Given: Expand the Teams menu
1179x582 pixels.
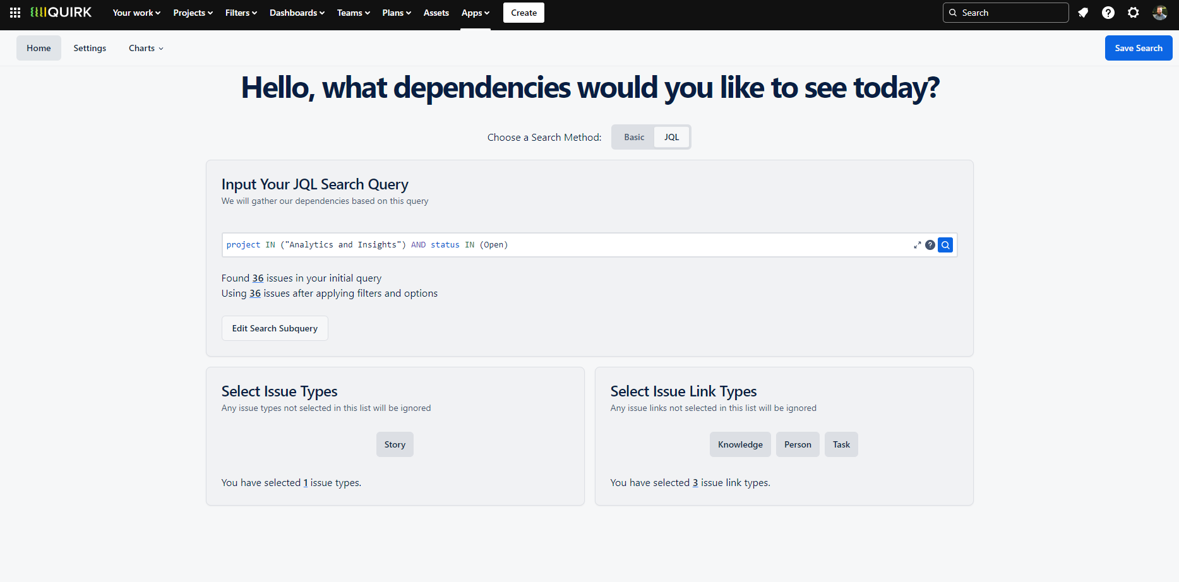Looking at the screenshot, I should click(x=354, y=13).
